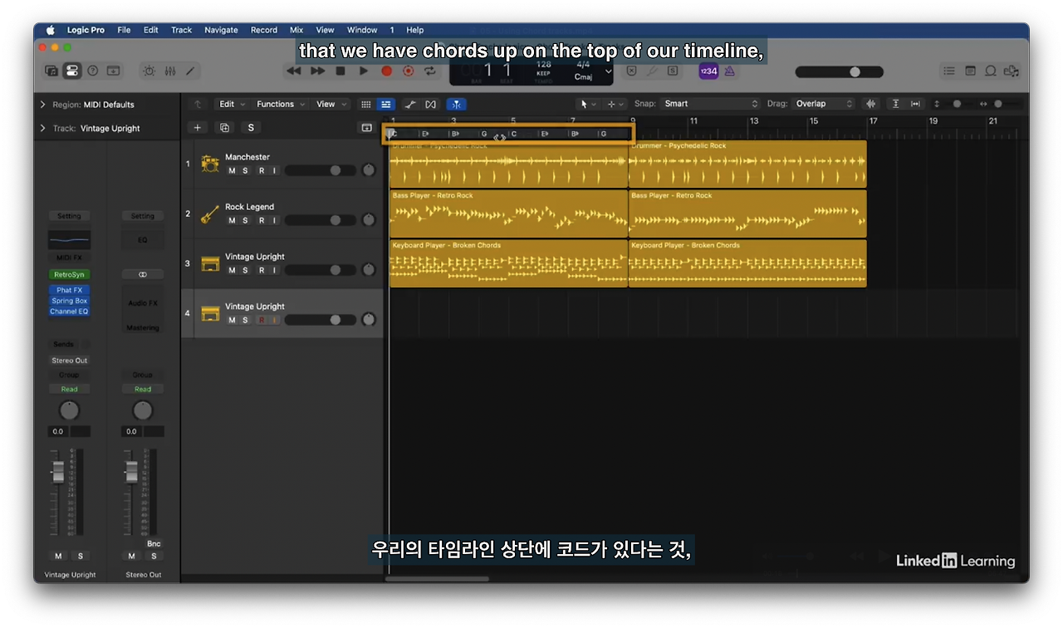The height and width of the screenshot is (628, 1063).
Task: Toggle Cycle mode in transport
Action: tap(430, 71)
